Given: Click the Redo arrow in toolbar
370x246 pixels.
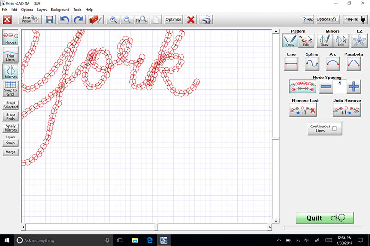Looking at the screenshot, I should 79,20.
